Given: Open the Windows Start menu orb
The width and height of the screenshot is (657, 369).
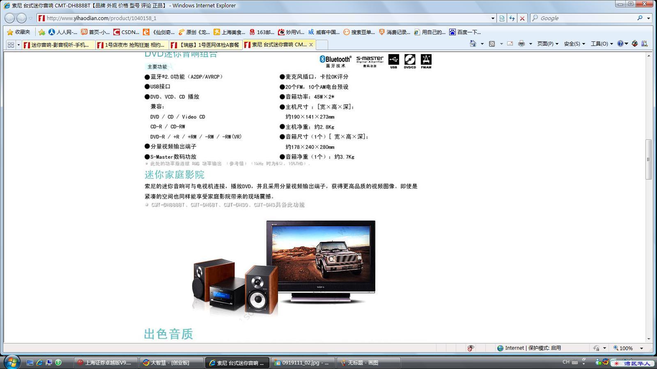Looking at the screenshot, I should [11, 362].
